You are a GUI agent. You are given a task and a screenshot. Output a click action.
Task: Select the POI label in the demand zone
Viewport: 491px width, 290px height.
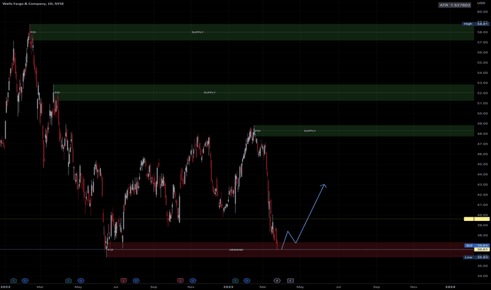tap(110, 250)
